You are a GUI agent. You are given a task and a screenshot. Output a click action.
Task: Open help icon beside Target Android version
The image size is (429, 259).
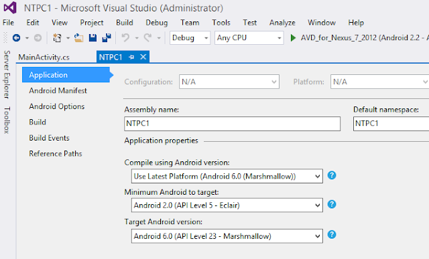[x=332, y=234]
